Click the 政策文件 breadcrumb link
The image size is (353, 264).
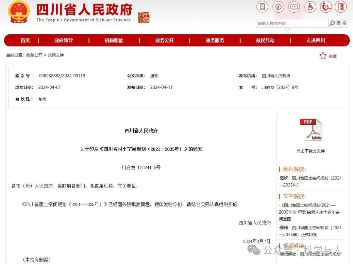coord(56,55)
